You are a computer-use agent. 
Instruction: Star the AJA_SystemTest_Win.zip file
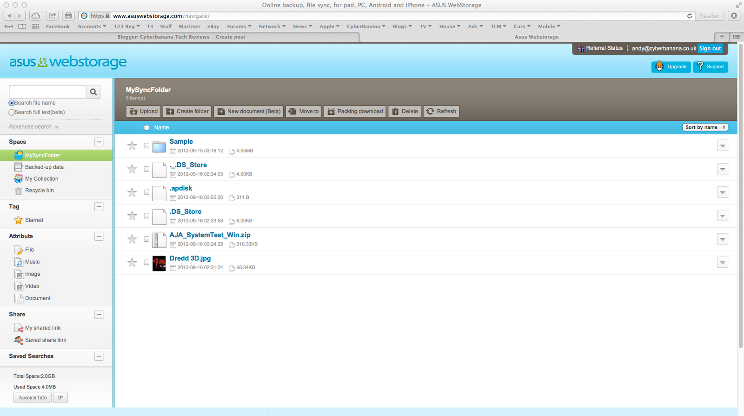pyautogui.click(x=132, y=239)
